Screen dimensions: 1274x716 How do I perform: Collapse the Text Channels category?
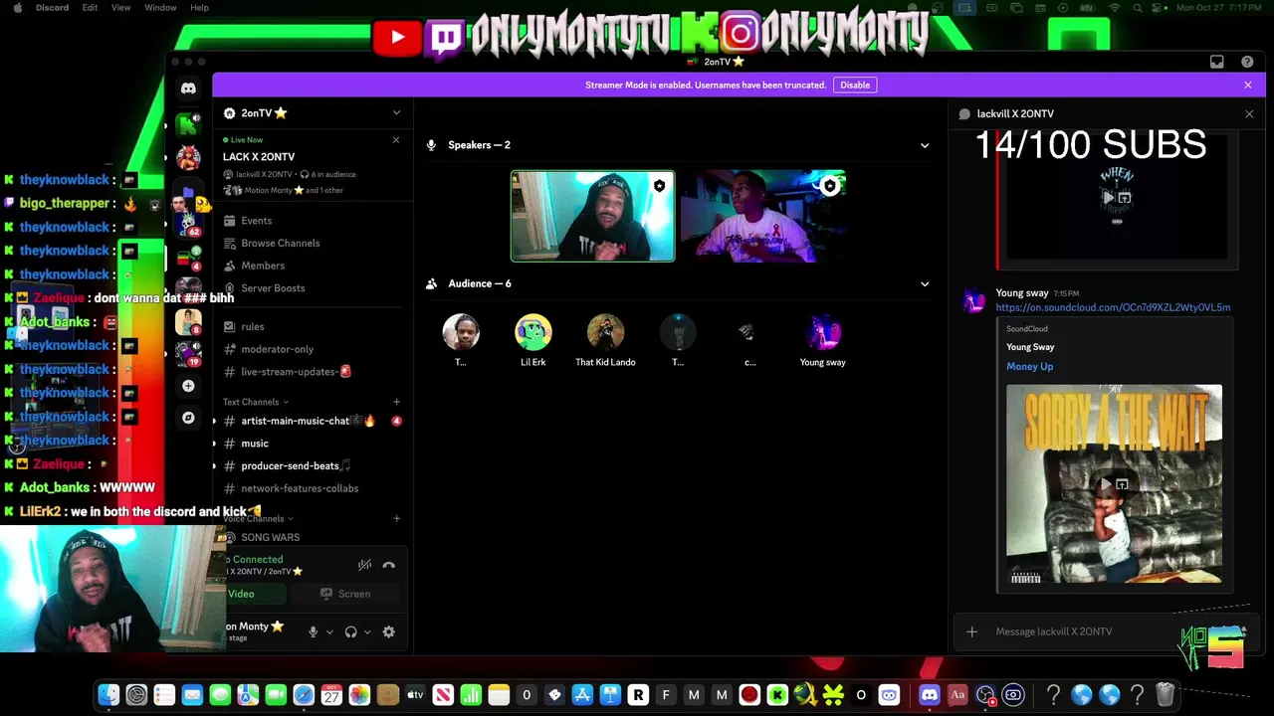coord(256,402)
